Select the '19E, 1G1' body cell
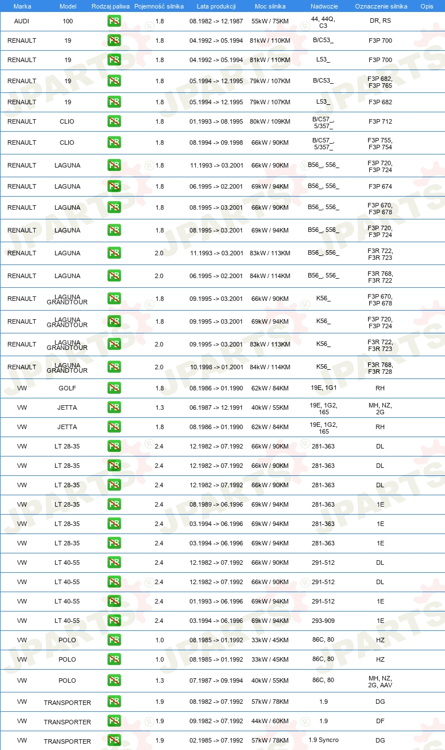This screenshot has height=750, width=445. click(323, 388)
